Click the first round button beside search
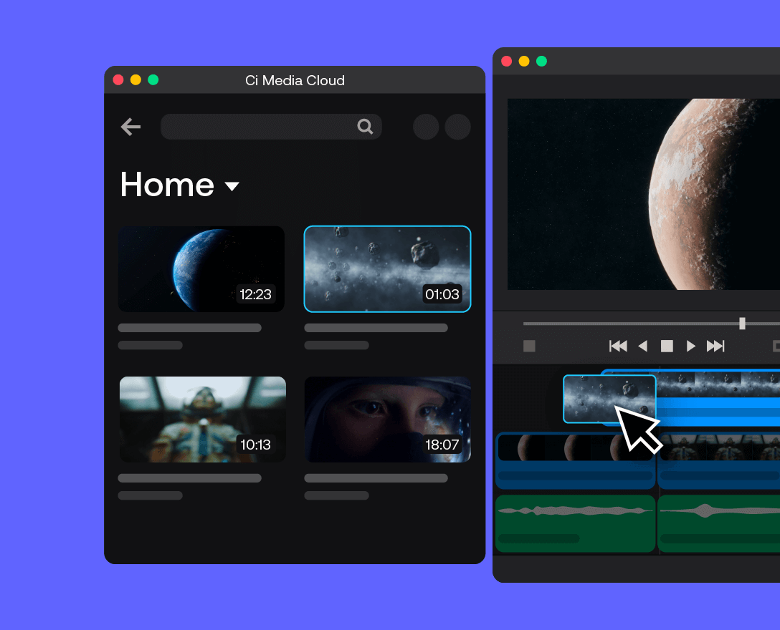Image resolution: width=780 pixels, height=630 pixels. pyautogui.click(x=426, y=127)
